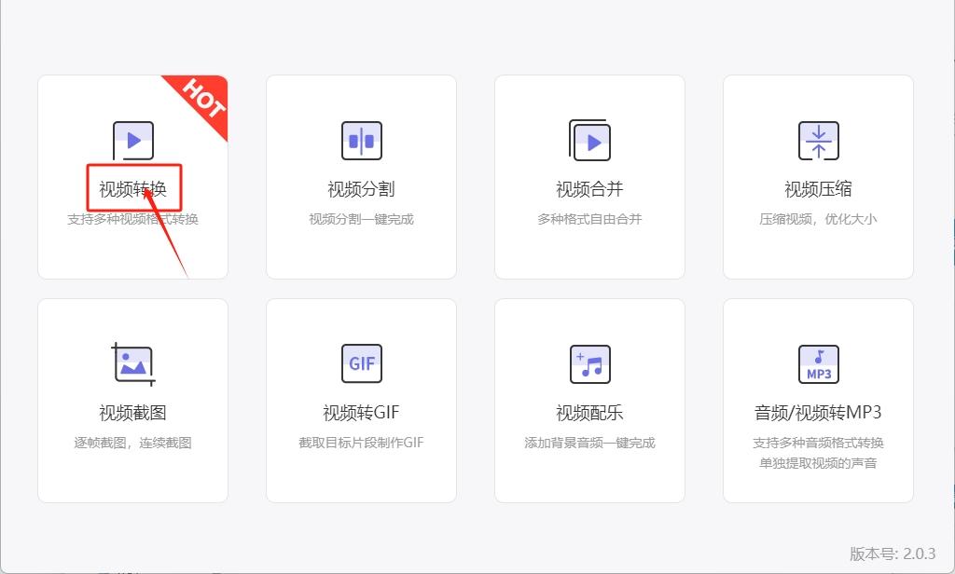Click the blue taskbar area at screen bottom

click(477, 570)
